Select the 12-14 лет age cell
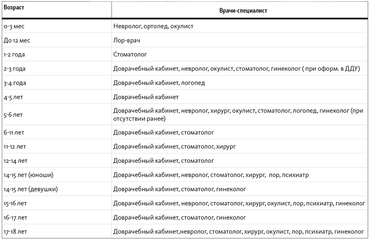This screenshot has height=240, width=371. (57, 161)
